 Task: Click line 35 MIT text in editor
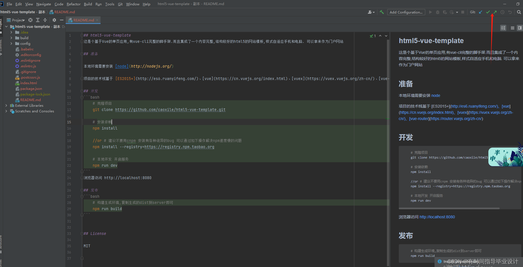[87, 246]
